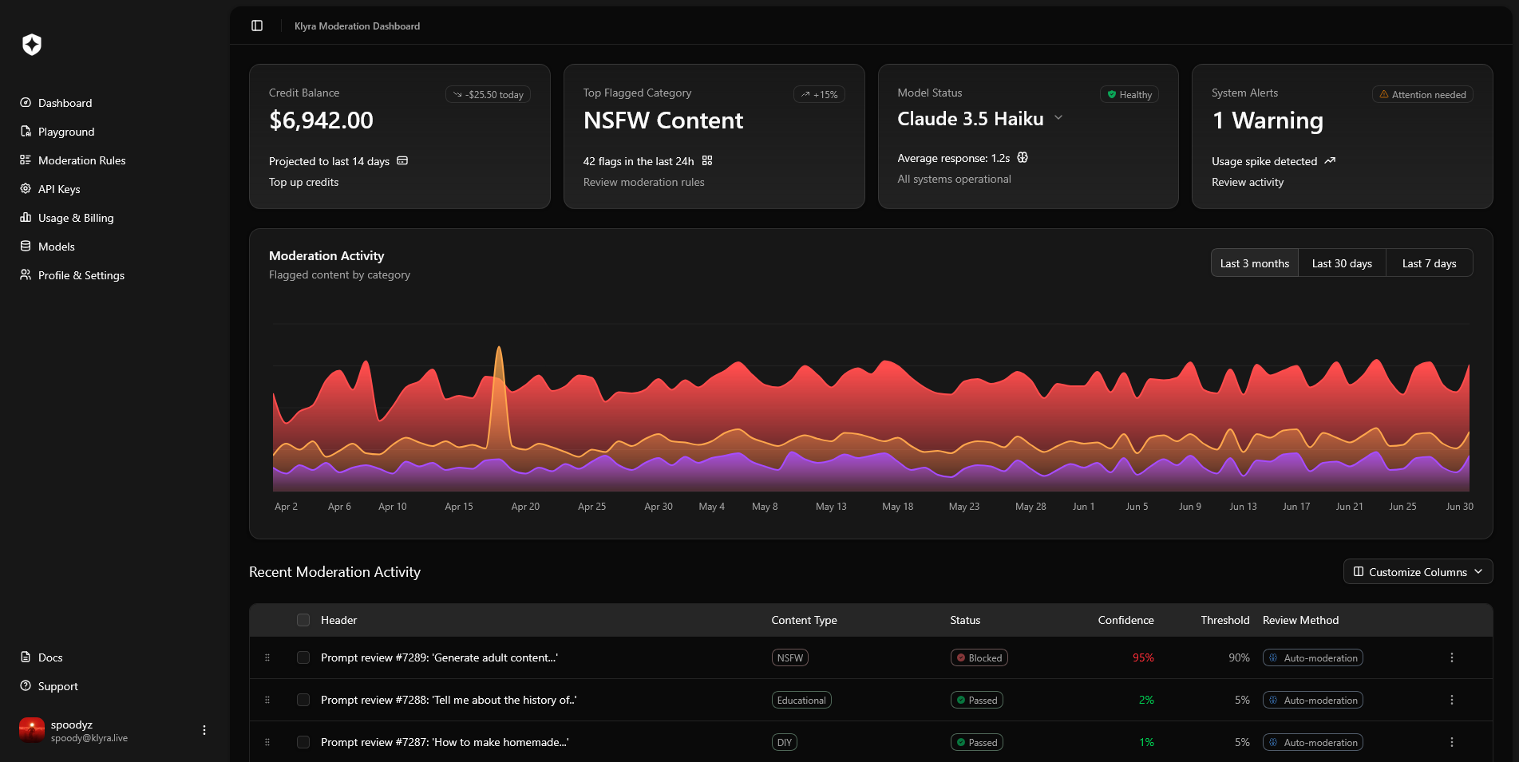Click the Review Method column header
The width and height of the screenshot is (1519, 762).
pyautogui.click(x=1300, y=620)
